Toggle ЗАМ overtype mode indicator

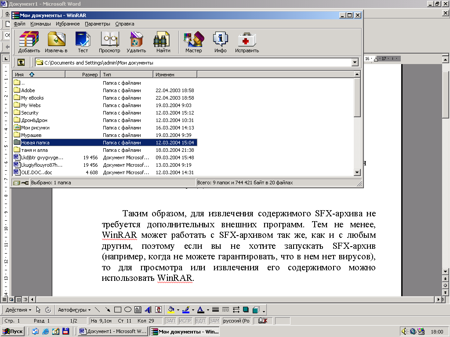pos(214,321)
